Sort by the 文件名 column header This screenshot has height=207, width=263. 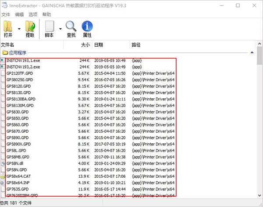[x=32, y=45]
